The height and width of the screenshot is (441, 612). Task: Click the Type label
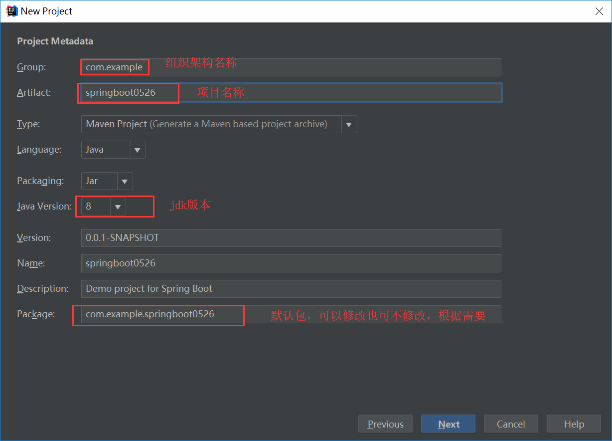click(x=28, y=124)
